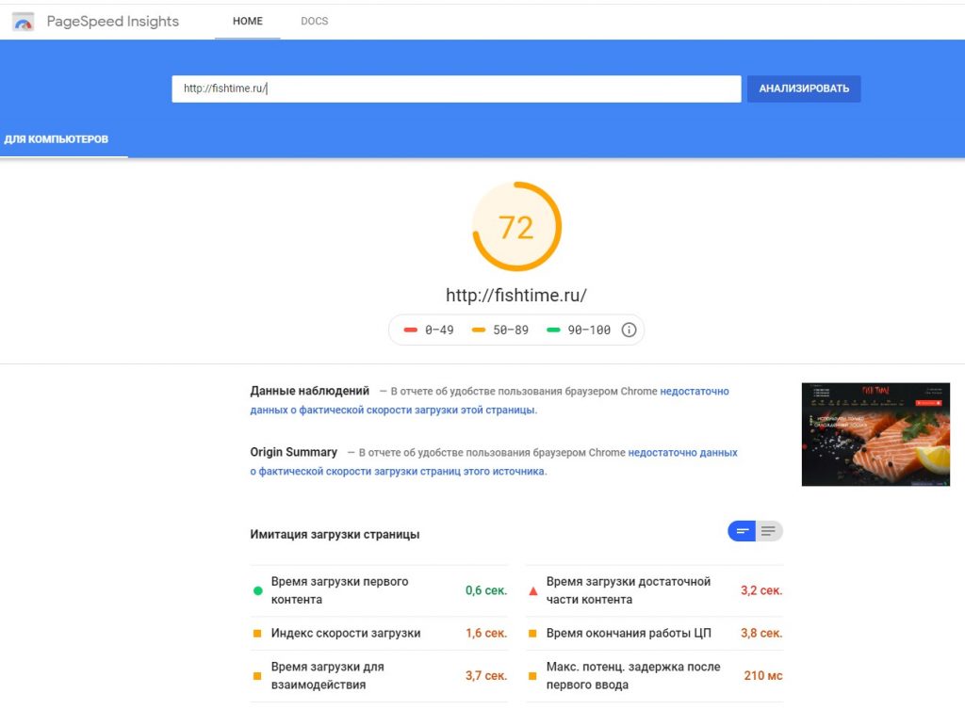Image resolution: width=965 pixels, height=709 pixels.
Task: Click orange square icon for Время окончания работы ЦП
Action: click(x=532, y=634)
